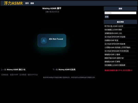The image size is (138, 103).
Task: Open 深情默指导ASMR 少妇 link
Action: pyautogui.click(x=113, y=33)
